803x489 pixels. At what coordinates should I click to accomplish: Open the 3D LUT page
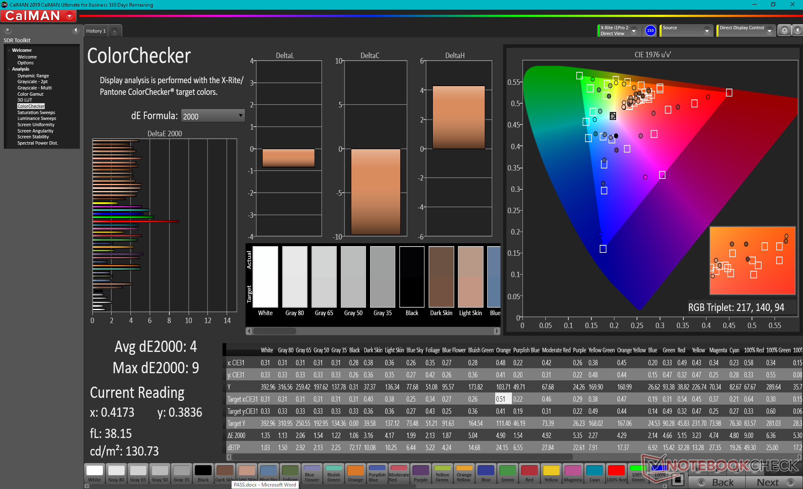pos(24,100)
